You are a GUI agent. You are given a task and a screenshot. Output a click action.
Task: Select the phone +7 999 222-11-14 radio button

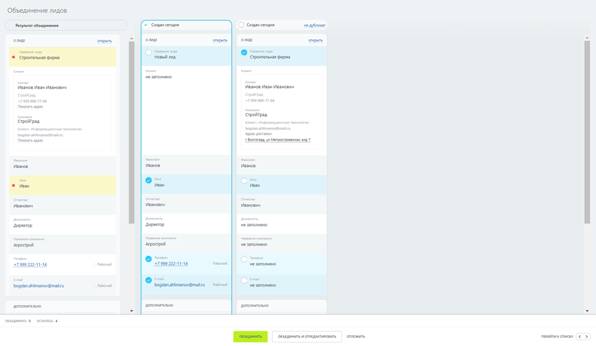coord(149,259)
